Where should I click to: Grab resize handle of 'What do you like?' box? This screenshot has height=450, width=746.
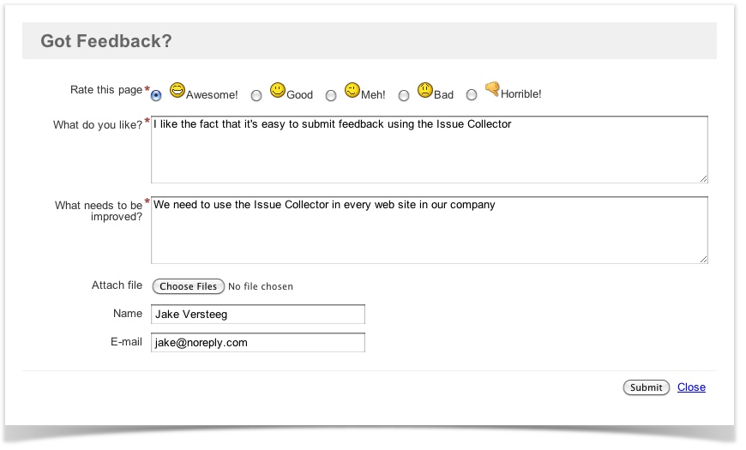click(x=704, y=178)
